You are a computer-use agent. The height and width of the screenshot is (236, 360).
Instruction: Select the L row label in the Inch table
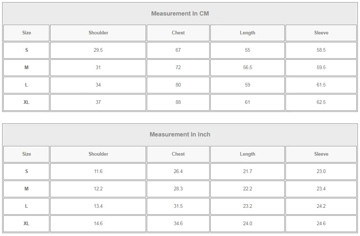[x=27, y=206]
